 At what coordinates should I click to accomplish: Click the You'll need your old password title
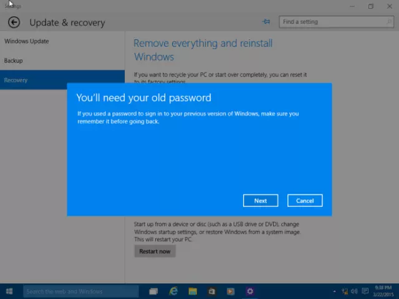144,98
